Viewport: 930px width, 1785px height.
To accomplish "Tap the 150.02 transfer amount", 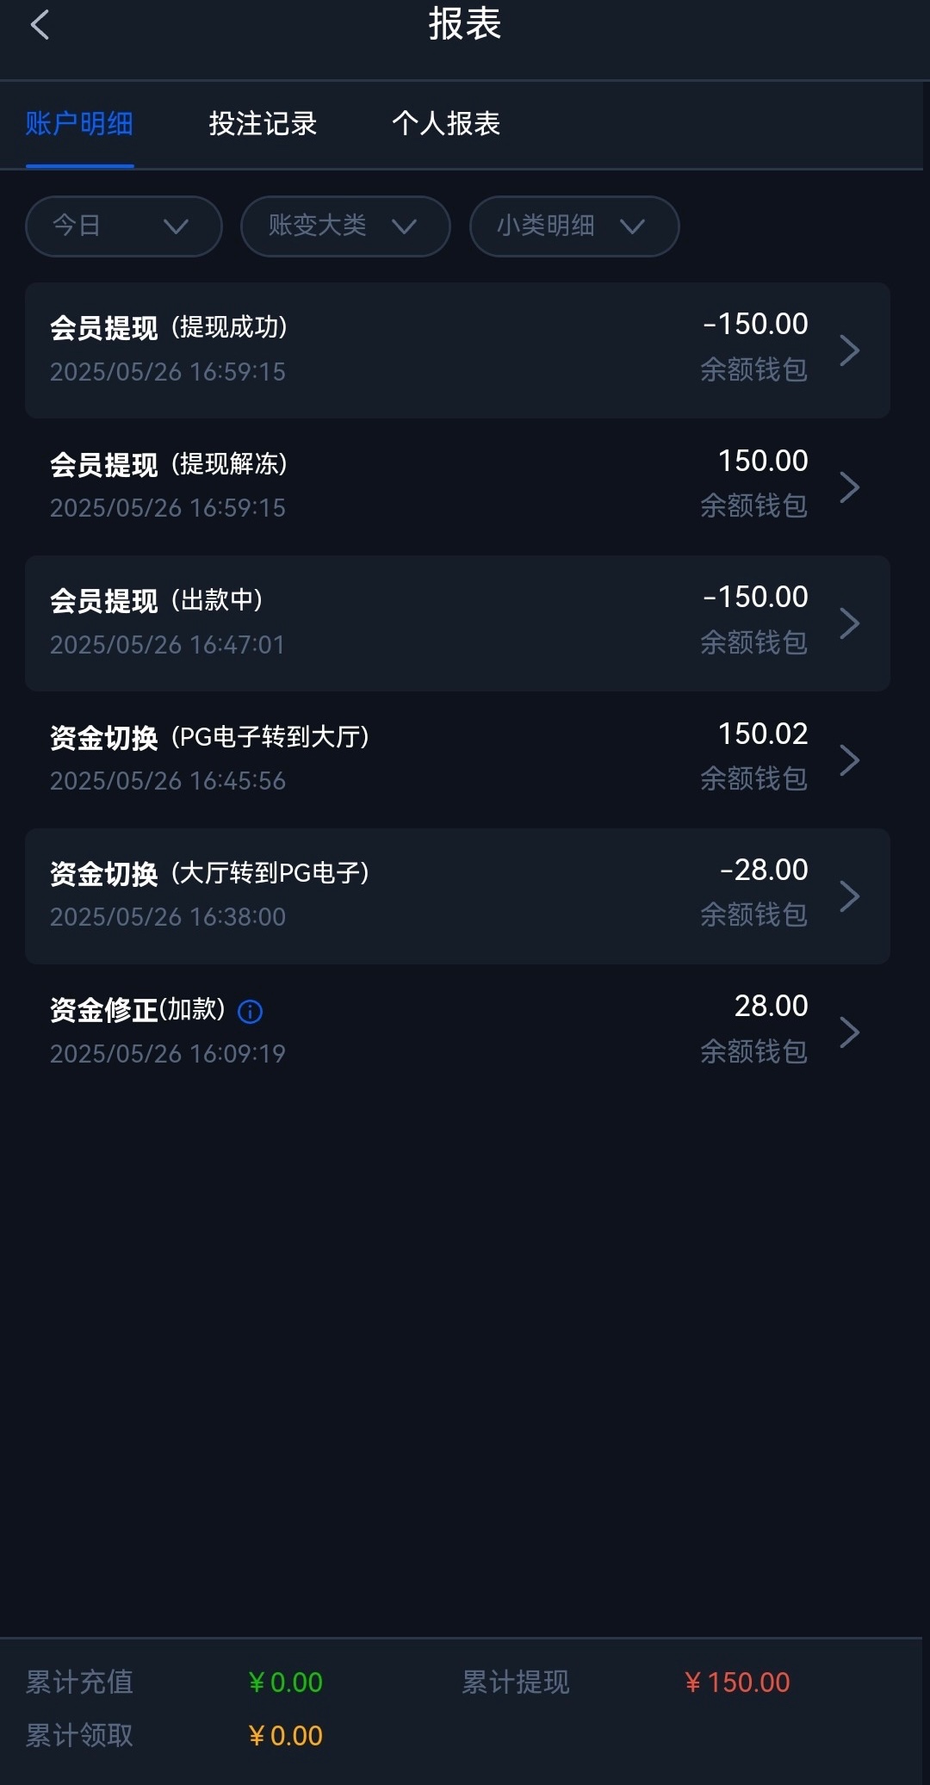I will (763, 734).
